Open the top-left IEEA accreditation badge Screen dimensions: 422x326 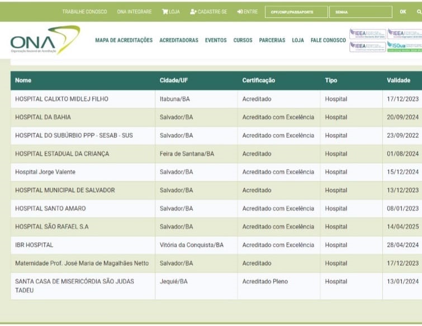pos(368,33)
